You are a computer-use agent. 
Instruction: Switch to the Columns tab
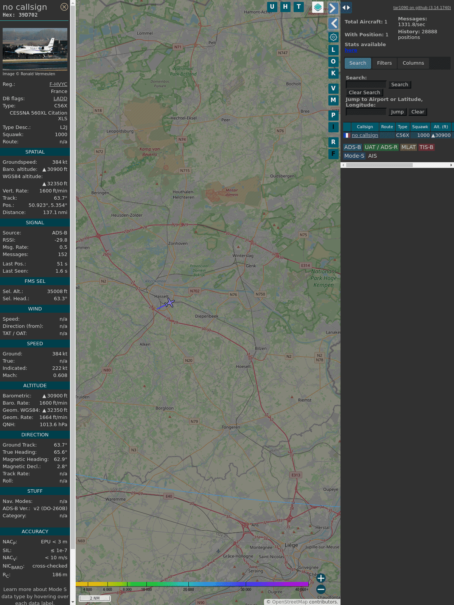[x=413, y=63]
